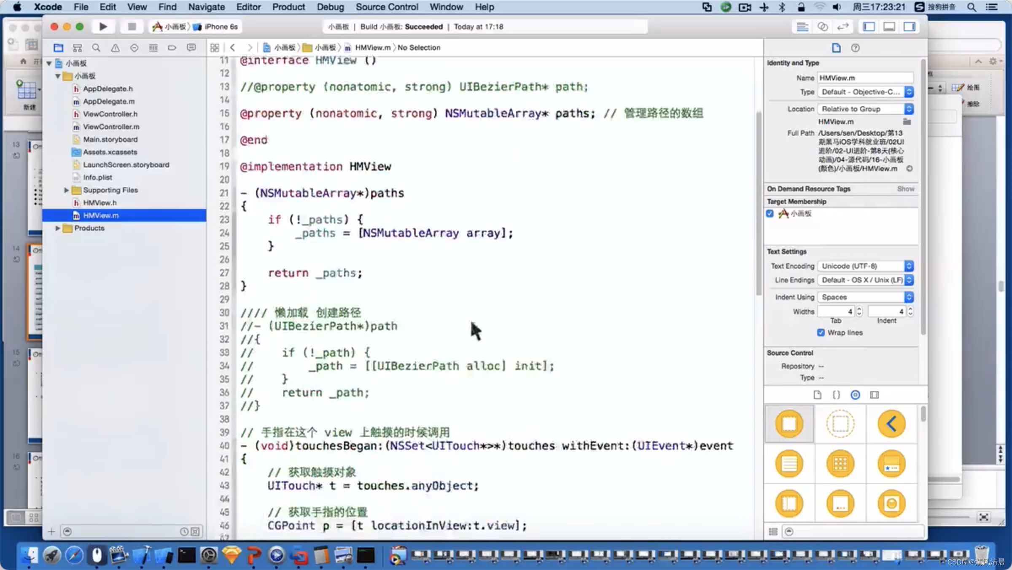Image resolution: width=1012 pixels, height=570 pixels.
Task: Go back in editor history
Action: 232,48
